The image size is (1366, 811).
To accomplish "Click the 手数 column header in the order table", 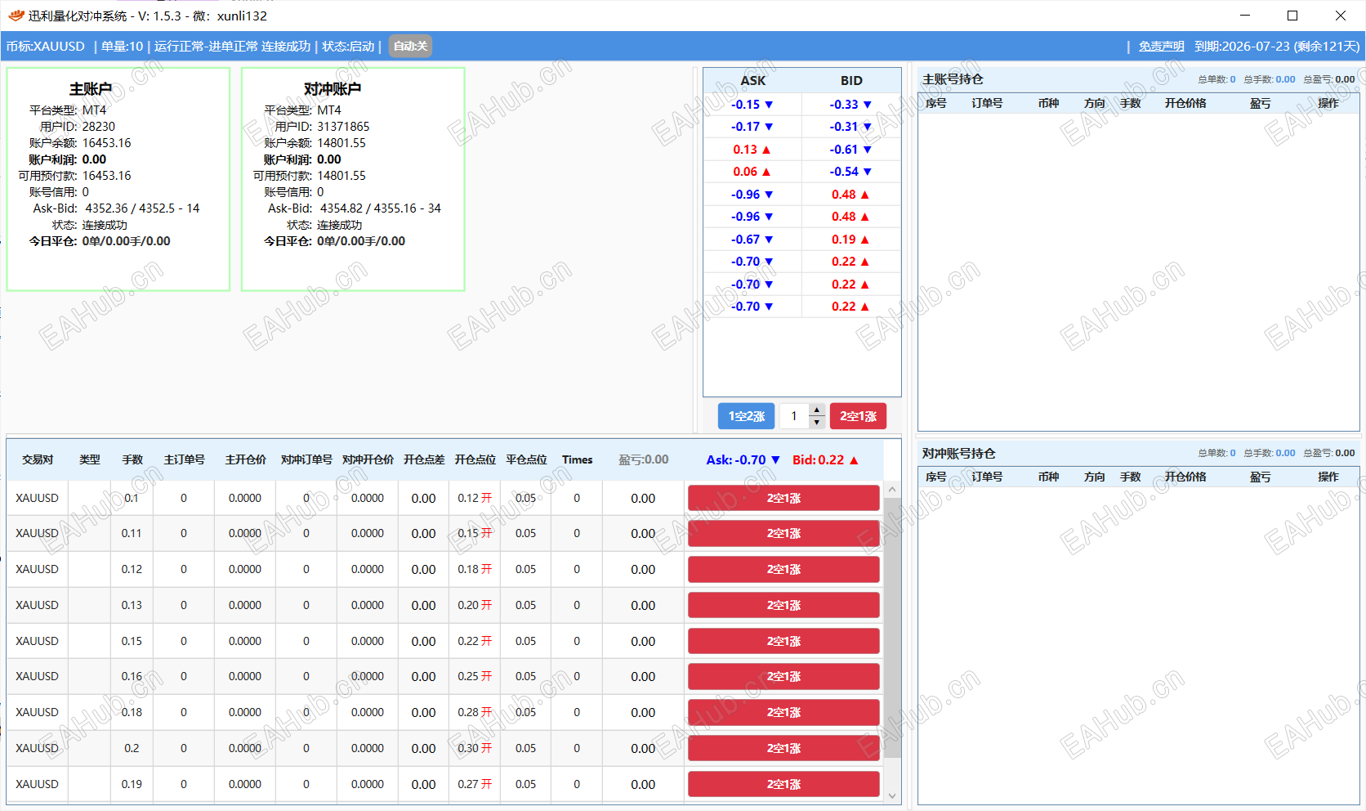I will click(x=132, y=460).
